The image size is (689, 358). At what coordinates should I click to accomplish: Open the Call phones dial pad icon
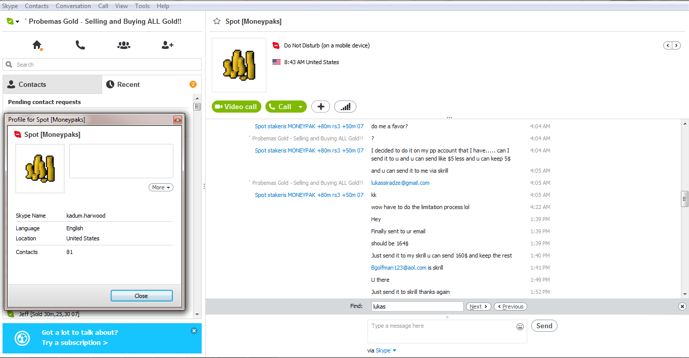point(80,45)
